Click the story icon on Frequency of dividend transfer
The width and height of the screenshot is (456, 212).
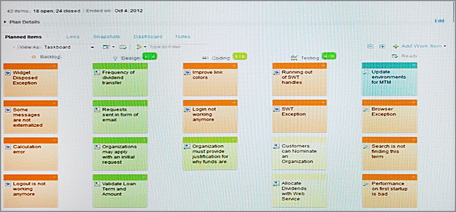point(97,72)
